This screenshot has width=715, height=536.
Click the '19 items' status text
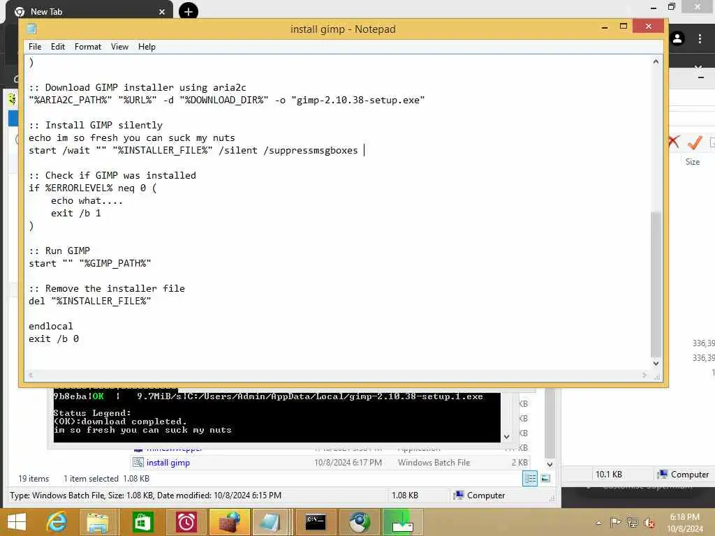click(34, 479)
